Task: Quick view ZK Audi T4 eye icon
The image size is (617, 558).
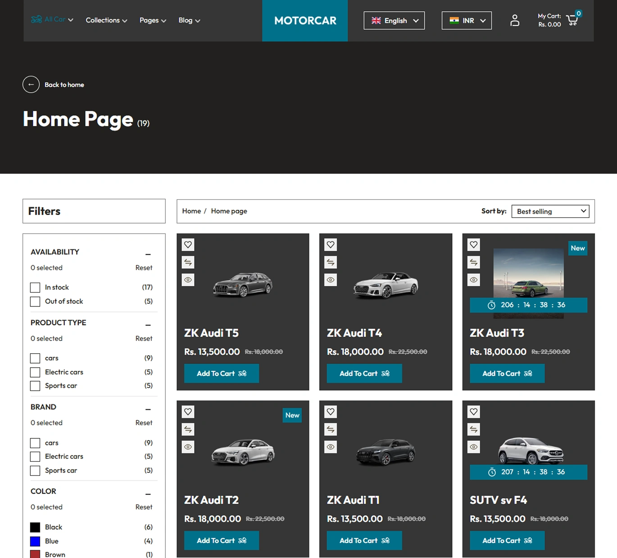Action: click(331, 280)
